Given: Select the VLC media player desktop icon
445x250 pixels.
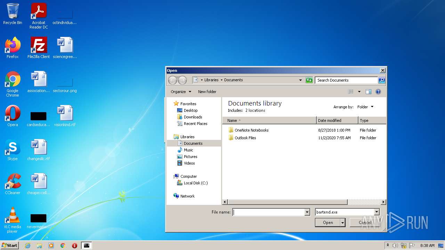Looking at the screenshot, I should pos(13,220).
